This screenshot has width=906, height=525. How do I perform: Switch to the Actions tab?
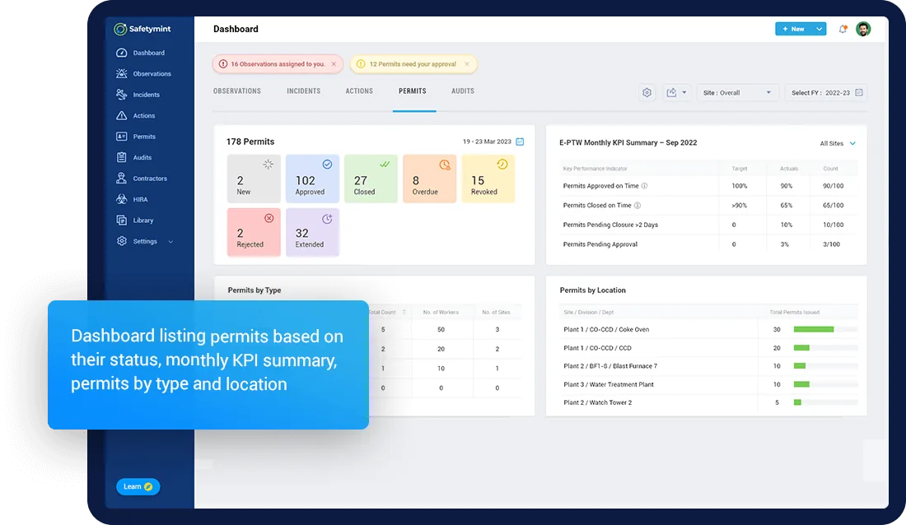[359, 91]
